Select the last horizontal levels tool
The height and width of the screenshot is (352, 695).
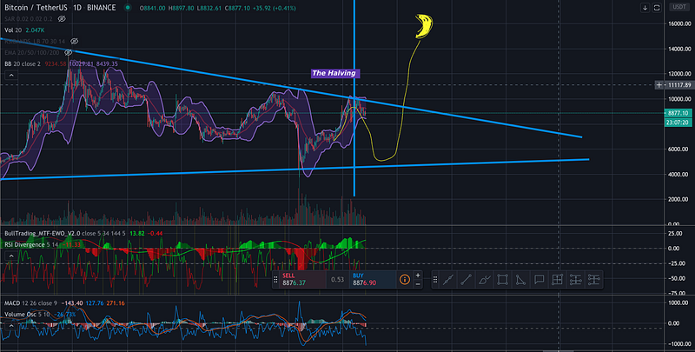[593, 280]
